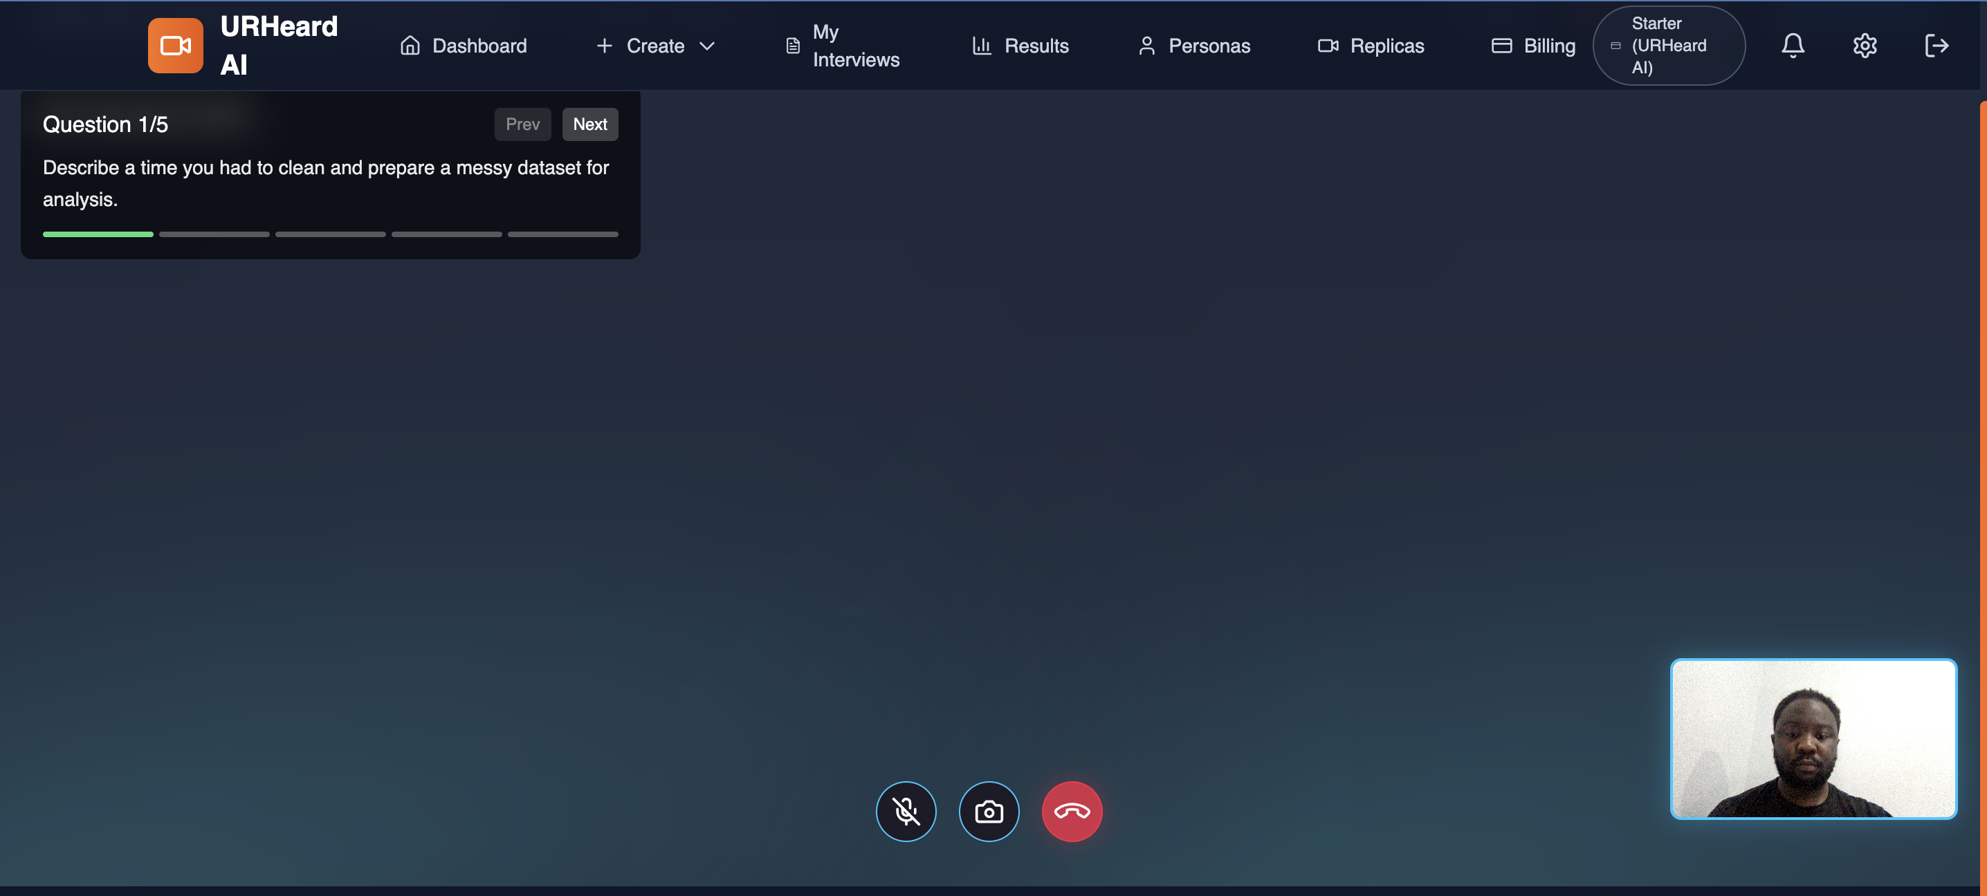The height and width of the screenshot is (896, 1987).
Task: Open the Create dropdown menu
Action: pyautogui.click(x=654, y=46)
